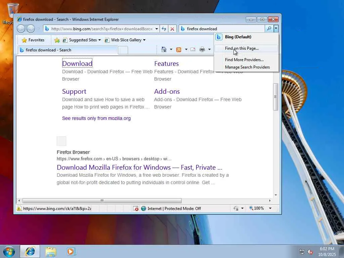Open Download Mozilla Firefox for Windows link
344x258 pixels.
click(x=139, y=167)
